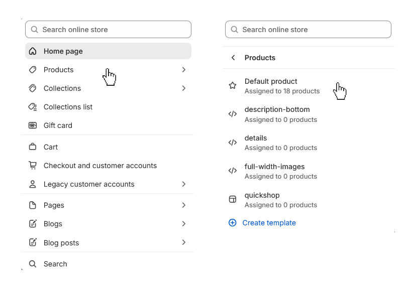The height and width of the screenshot is (289, 414).
Task: Expand the Collections submenu chevron
Action: click(184, 88)
